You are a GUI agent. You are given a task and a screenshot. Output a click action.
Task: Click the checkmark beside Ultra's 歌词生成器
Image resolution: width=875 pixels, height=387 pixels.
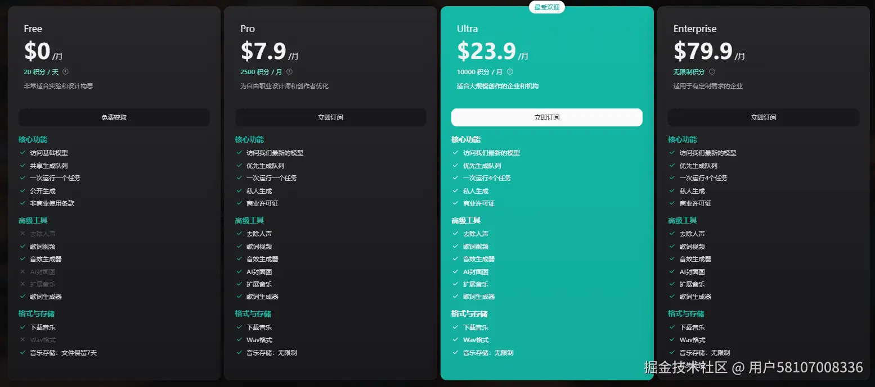pyautogui.click(x=455, y=297)
